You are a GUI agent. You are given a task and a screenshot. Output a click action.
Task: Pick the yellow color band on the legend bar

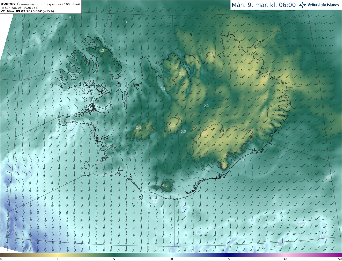coord(57,255)
